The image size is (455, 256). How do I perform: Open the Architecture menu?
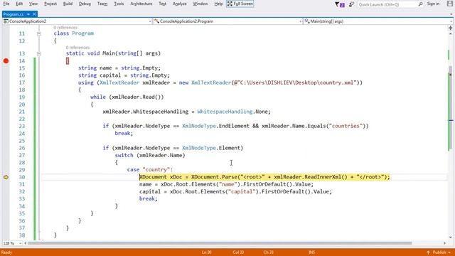(x=141, y=4)
